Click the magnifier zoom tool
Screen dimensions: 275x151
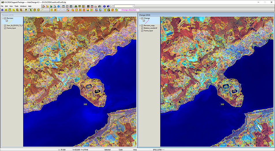click(17, 10)
